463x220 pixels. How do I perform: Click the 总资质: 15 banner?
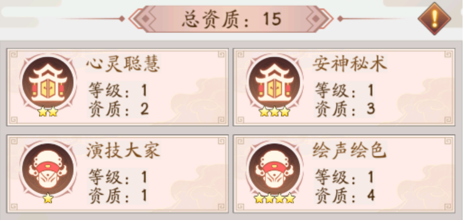tap(231, 19)
